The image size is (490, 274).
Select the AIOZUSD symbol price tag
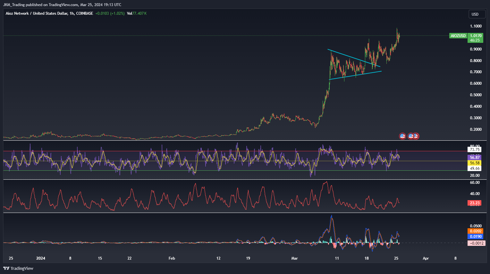pos(458,36)
